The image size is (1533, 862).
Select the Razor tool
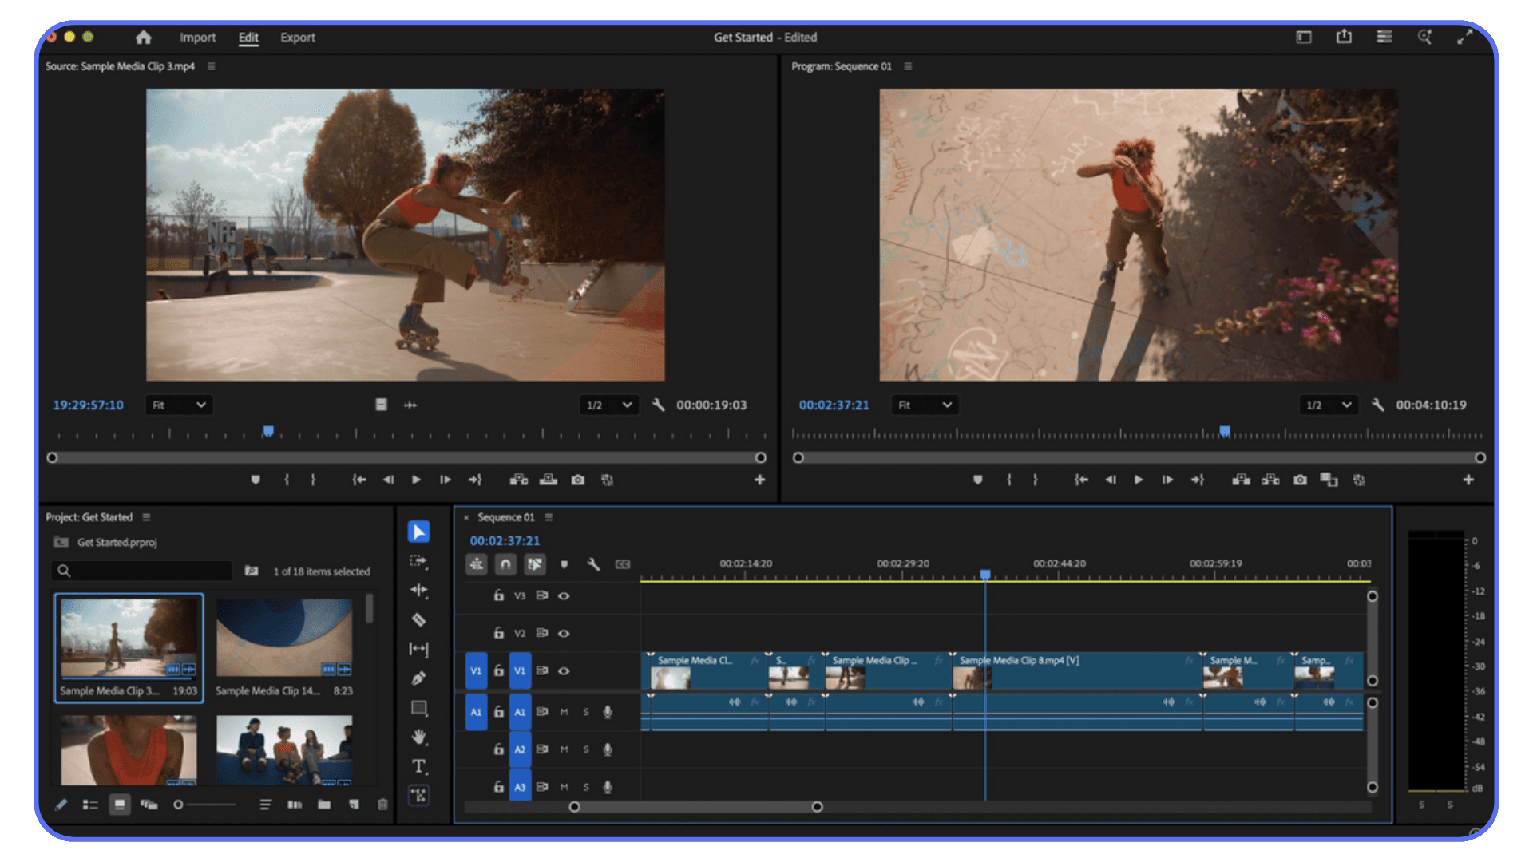click(418, 620)
